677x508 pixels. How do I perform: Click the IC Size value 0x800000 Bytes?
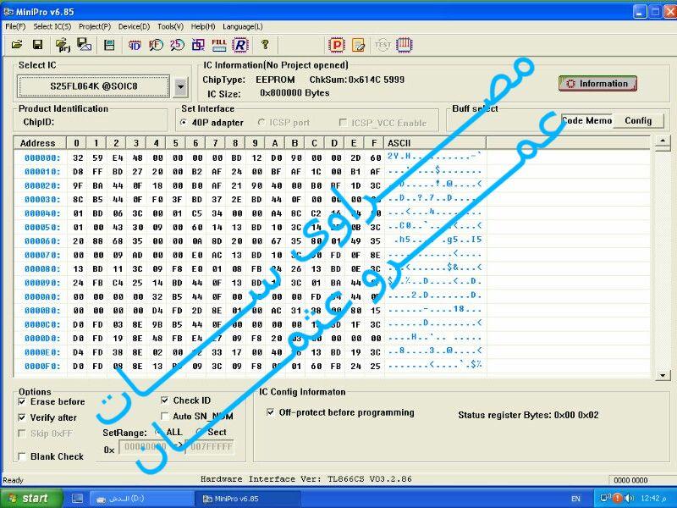pyautogui.click(x=294, y=93)
